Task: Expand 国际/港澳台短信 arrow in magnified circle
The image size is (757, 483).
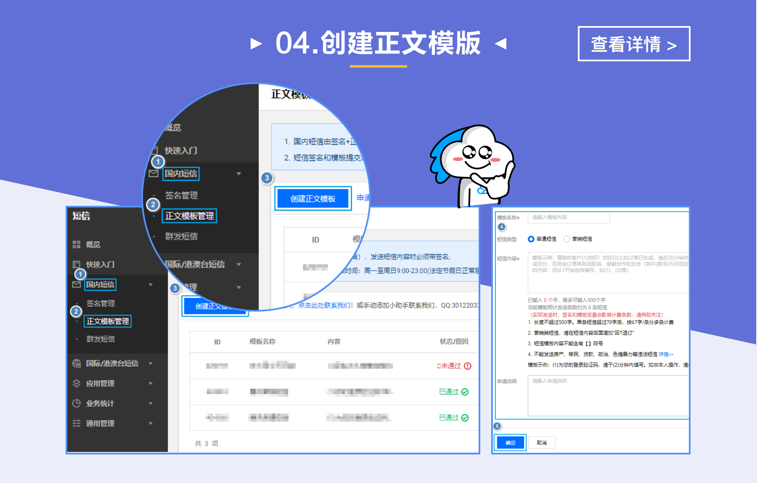Action: 239,264
